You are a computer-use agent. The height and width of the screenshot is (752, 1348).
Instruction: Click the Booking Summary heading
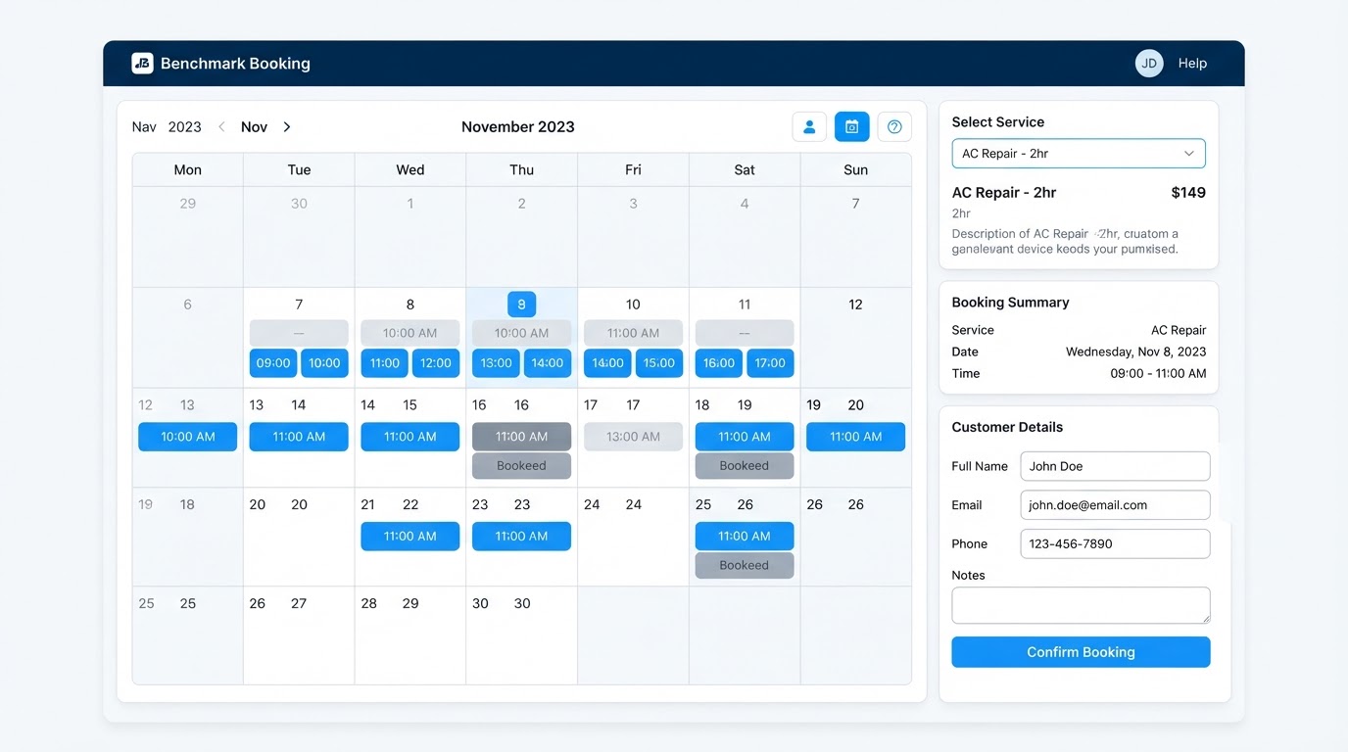point(1011,303)
